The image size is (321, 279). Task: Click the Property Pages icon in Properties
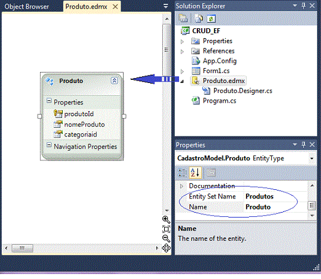pos(211,173)
